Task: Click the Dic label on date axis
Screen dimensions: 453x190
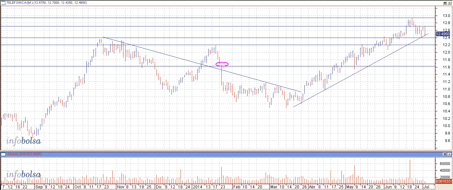Action: [158, 187]
